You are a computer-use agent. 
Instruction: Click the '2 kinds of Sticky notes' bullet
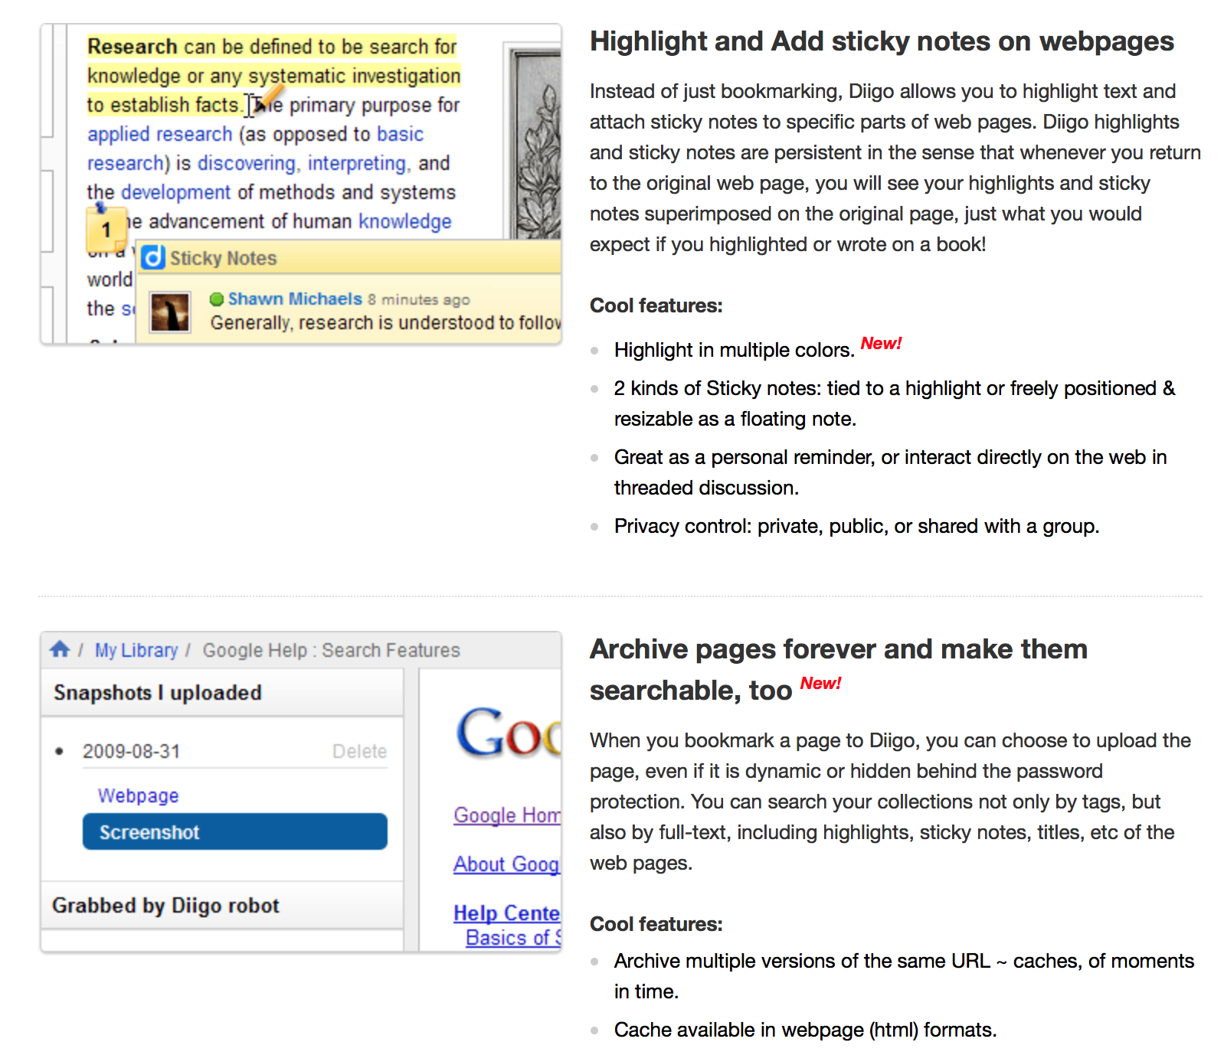[x=894, y=403]
